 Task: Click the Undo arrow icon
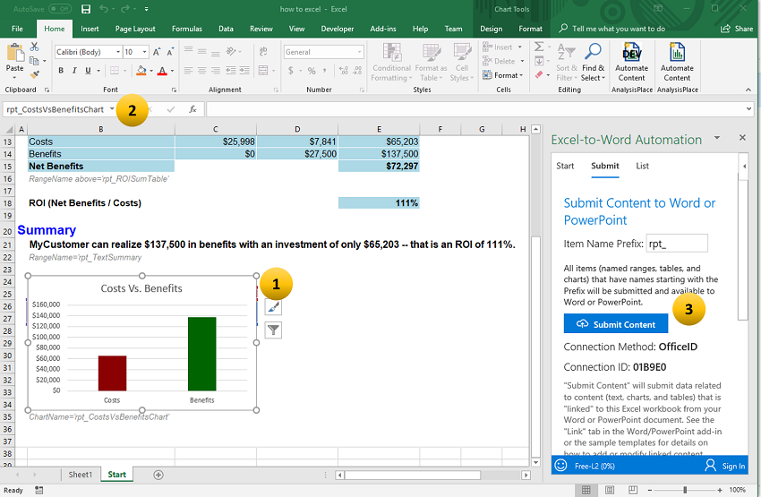(x=103, y=9)
